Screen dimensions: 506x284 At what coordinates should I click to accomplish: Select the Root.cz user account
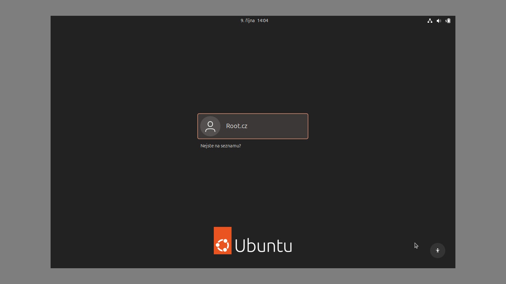click(253, 126)
